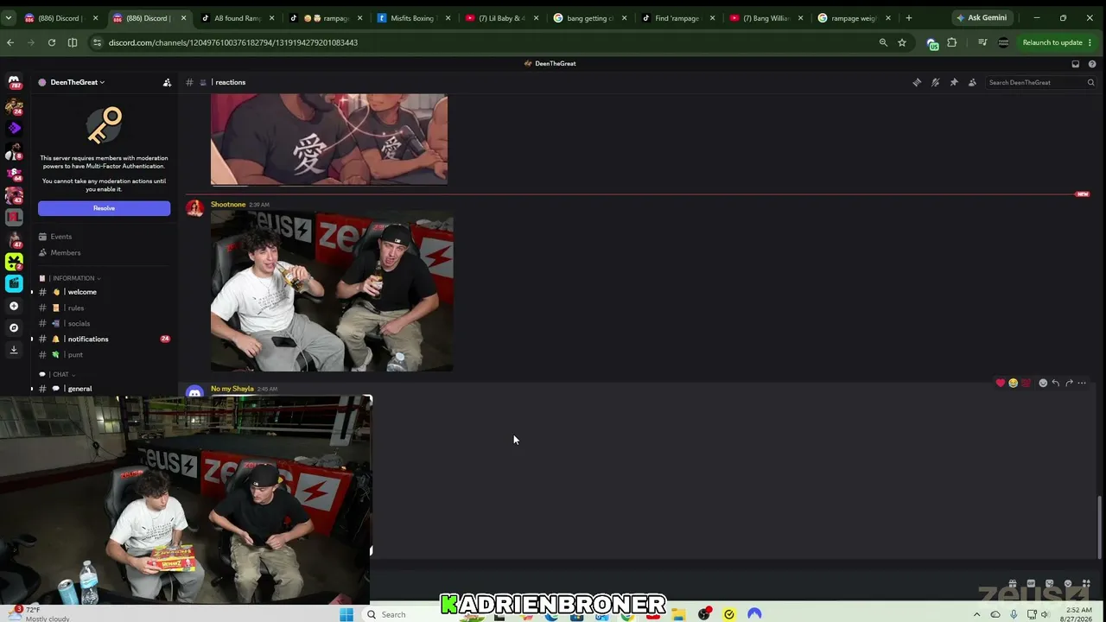Open the Events section
1106x622 pixels.
pos(104,237)
